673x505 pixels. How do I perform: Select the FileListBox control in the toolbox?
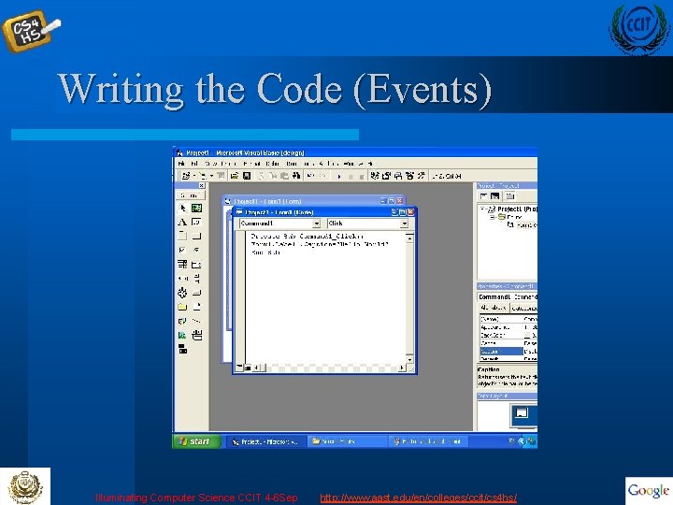[196, 307]
